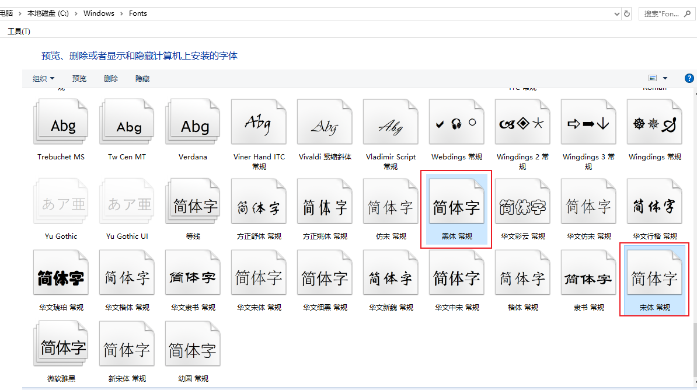
Task: Select the Trebuchet MS font icon
Action: [x=61, y=122]
